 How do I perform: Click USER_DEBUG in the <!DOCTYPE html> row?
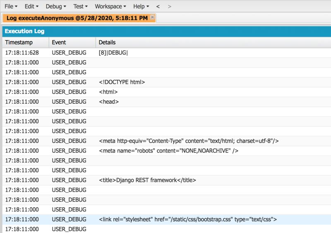point(69,82)
